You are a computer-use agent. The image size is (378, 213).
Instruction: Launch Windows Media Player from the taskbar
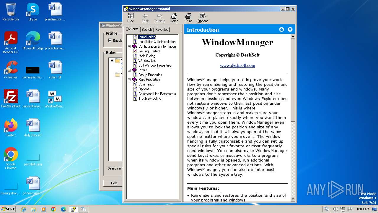(43, 209)
